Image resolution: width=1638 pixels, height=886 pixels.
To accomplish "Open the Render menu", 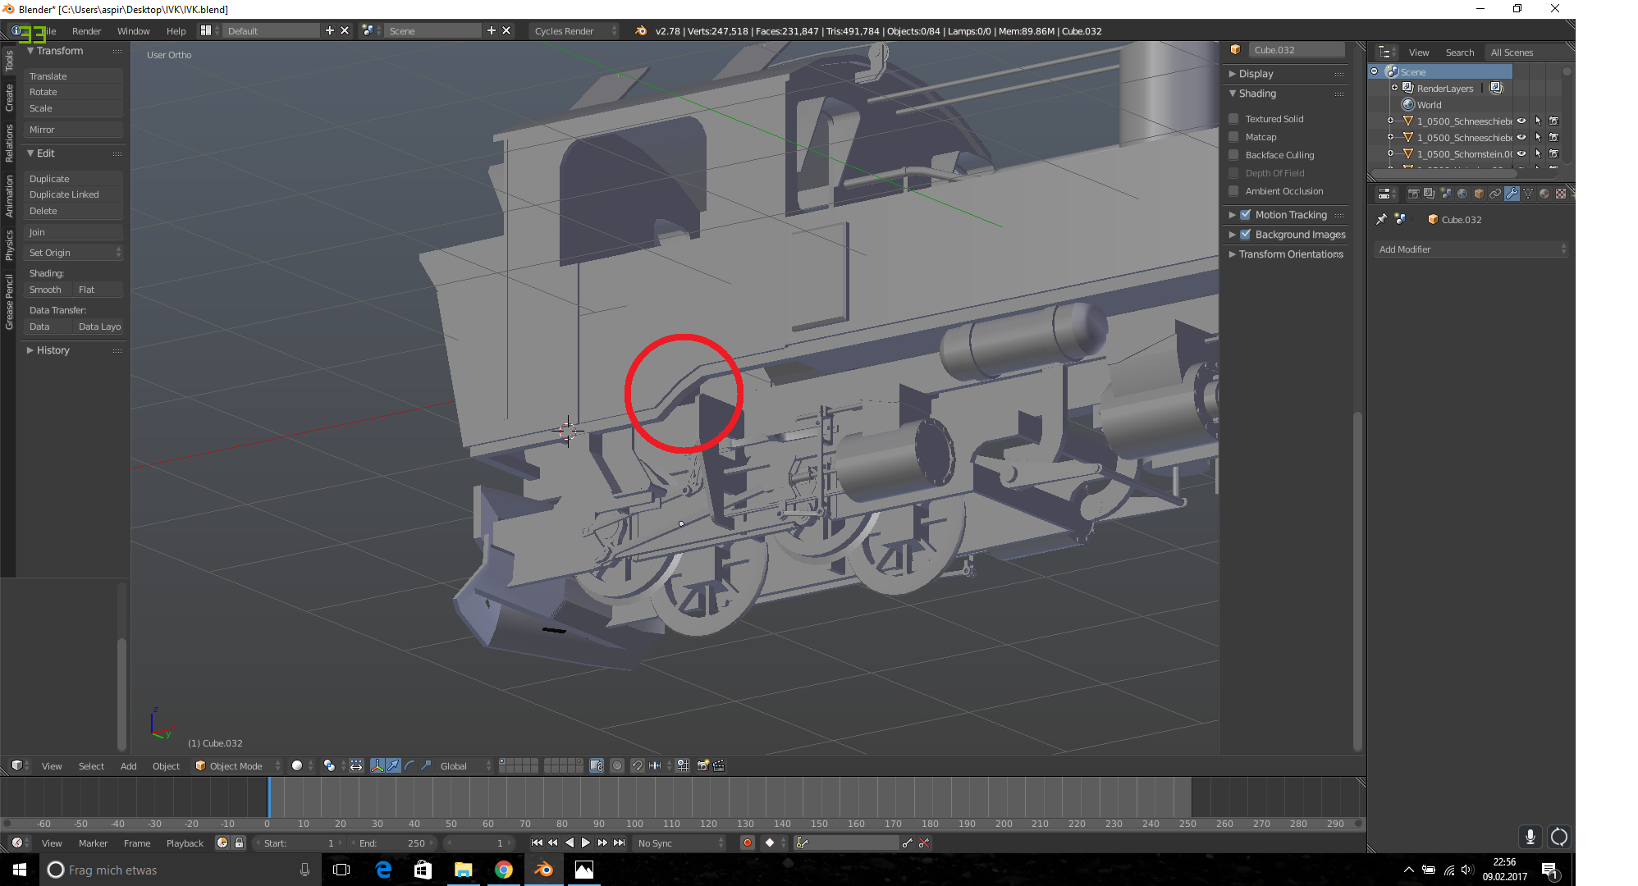I will (x=86, y=31).
